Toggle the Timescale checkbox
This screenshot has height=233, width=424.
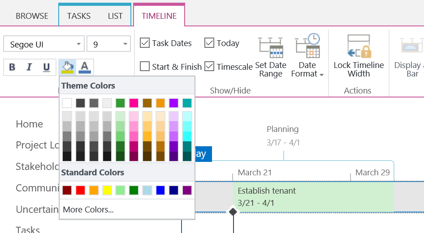tap(209, 67)
